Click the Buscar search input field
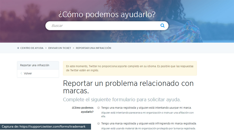 [107, 26]
